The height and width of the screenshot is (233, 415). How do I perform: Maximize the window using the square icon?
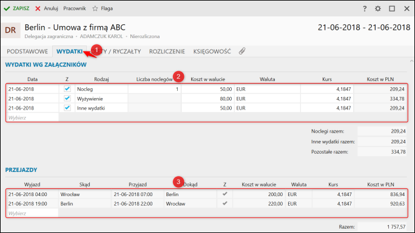[392, 8]
